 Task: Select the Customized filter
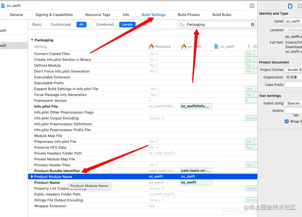point(61,24)
